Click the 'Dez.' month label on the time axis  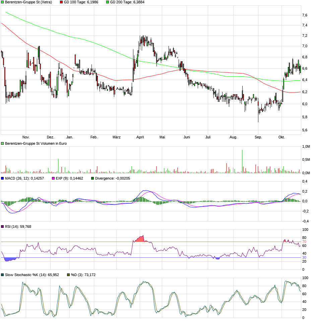coord(50,137)
